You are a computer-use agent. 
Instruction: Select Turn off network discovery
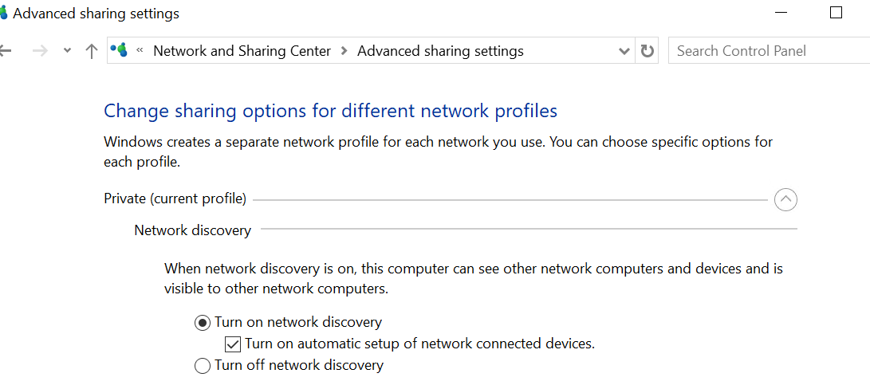(x=203, y=366)
